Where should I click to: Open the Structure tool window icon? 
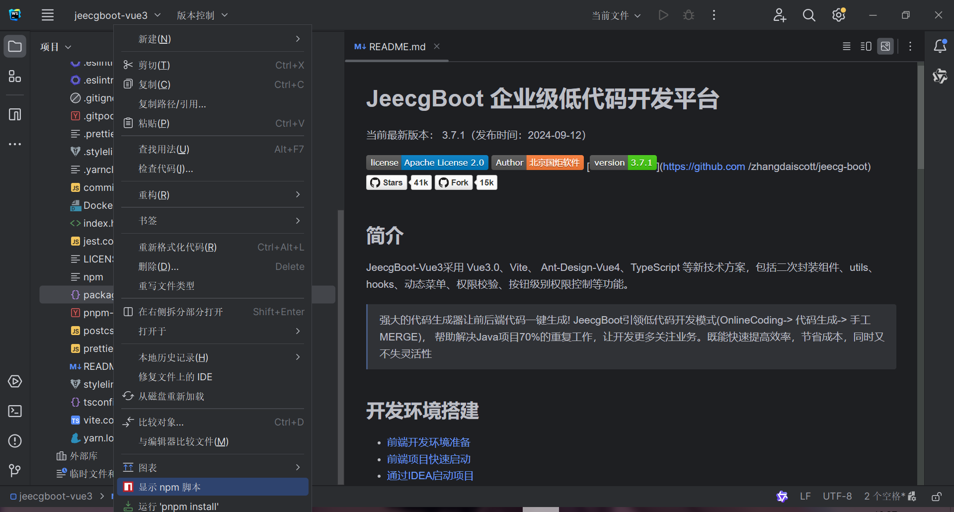coord(15,77)
